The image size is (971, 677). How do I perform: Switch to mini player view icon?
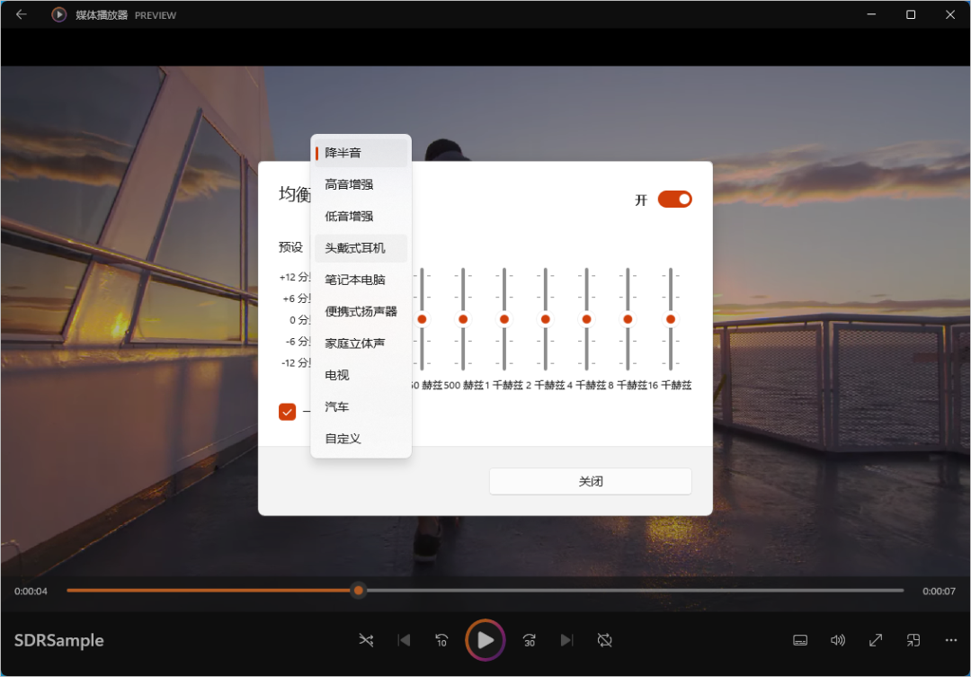(x=913, y=640)
